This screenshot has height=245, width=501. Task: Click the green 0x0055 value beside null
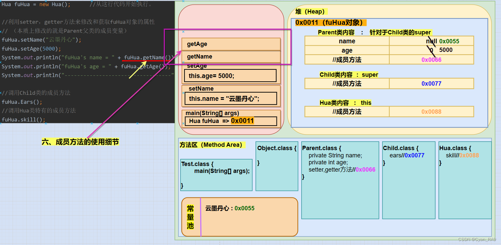tap(449, 41)
